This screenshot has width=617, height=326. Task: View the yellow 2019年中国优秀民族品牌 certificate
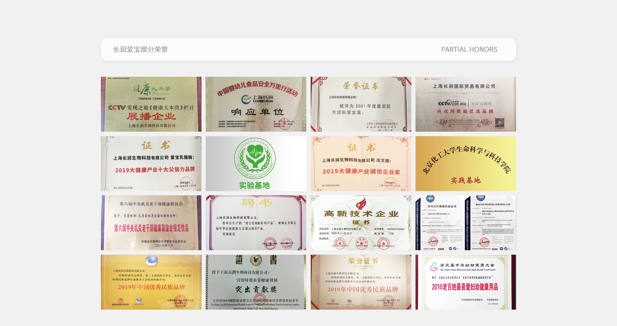pyautogui.click(x=151, y=282)
